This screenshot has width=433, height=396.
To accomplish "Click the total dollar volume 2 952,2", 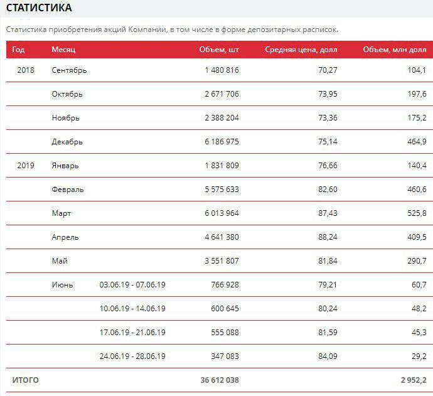I will (414, 380).
